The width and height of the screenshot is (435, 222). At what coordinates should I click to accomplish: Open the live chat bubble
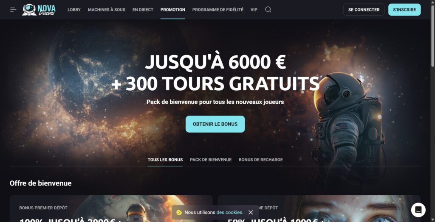pyautogui.click(x=418, y=210)
